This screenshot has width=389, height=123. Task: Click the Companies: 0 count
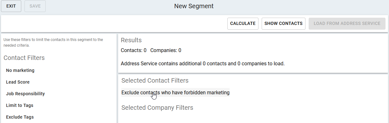coord(166,50)
